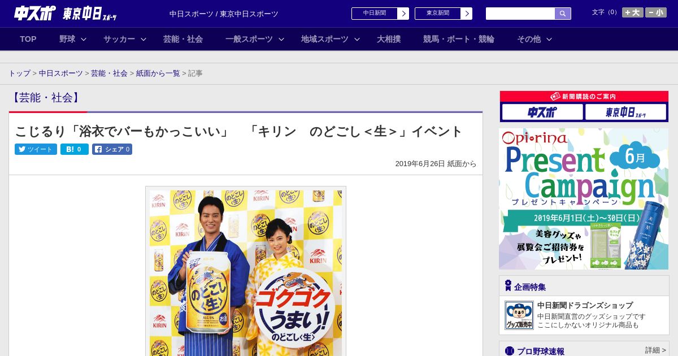The width and height of the screenshot is (678, 356).
Task: Open the 競馬・ボート・競輪 navigation item
Action: [x=459, y=39]
